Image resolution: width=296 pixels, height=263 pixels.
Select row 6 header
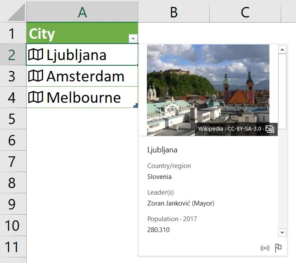point(13,140)
